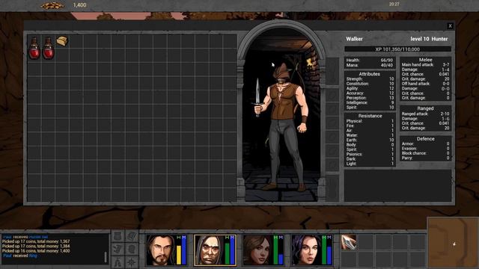The height and width of the screenshot is (269, 479).
Task: Click the 'total money: 1,367' log line
Action: (36, 241)
